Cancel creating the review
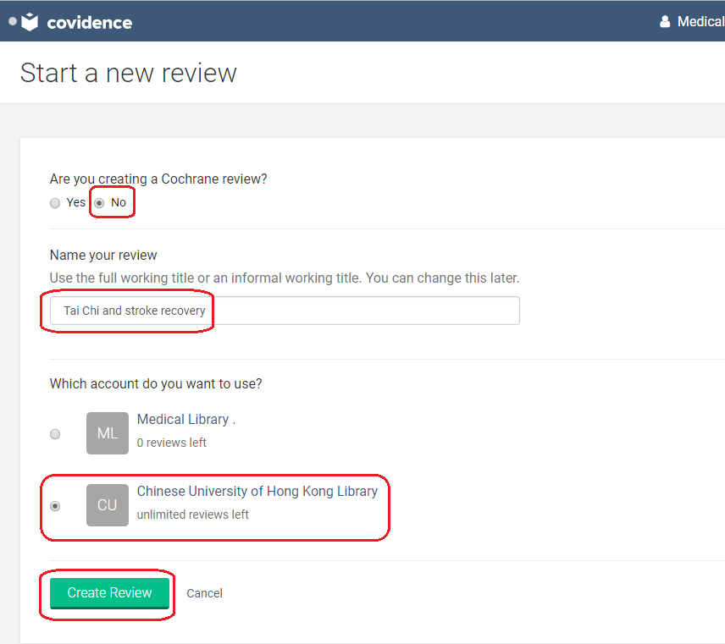The height and width of the screenshot is (644, 725). coord(204,593)
